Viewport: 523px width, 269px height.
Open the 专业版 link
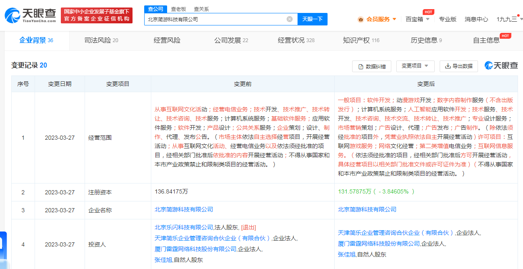448,19
